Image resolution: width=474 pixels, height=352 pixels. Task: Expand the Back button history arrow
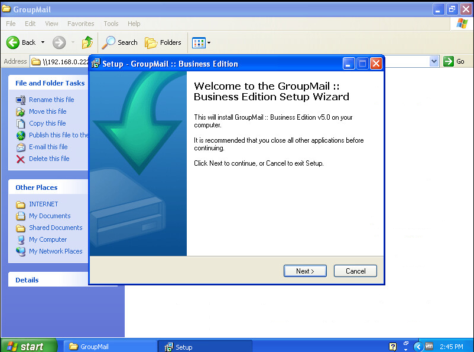(43, 42)
